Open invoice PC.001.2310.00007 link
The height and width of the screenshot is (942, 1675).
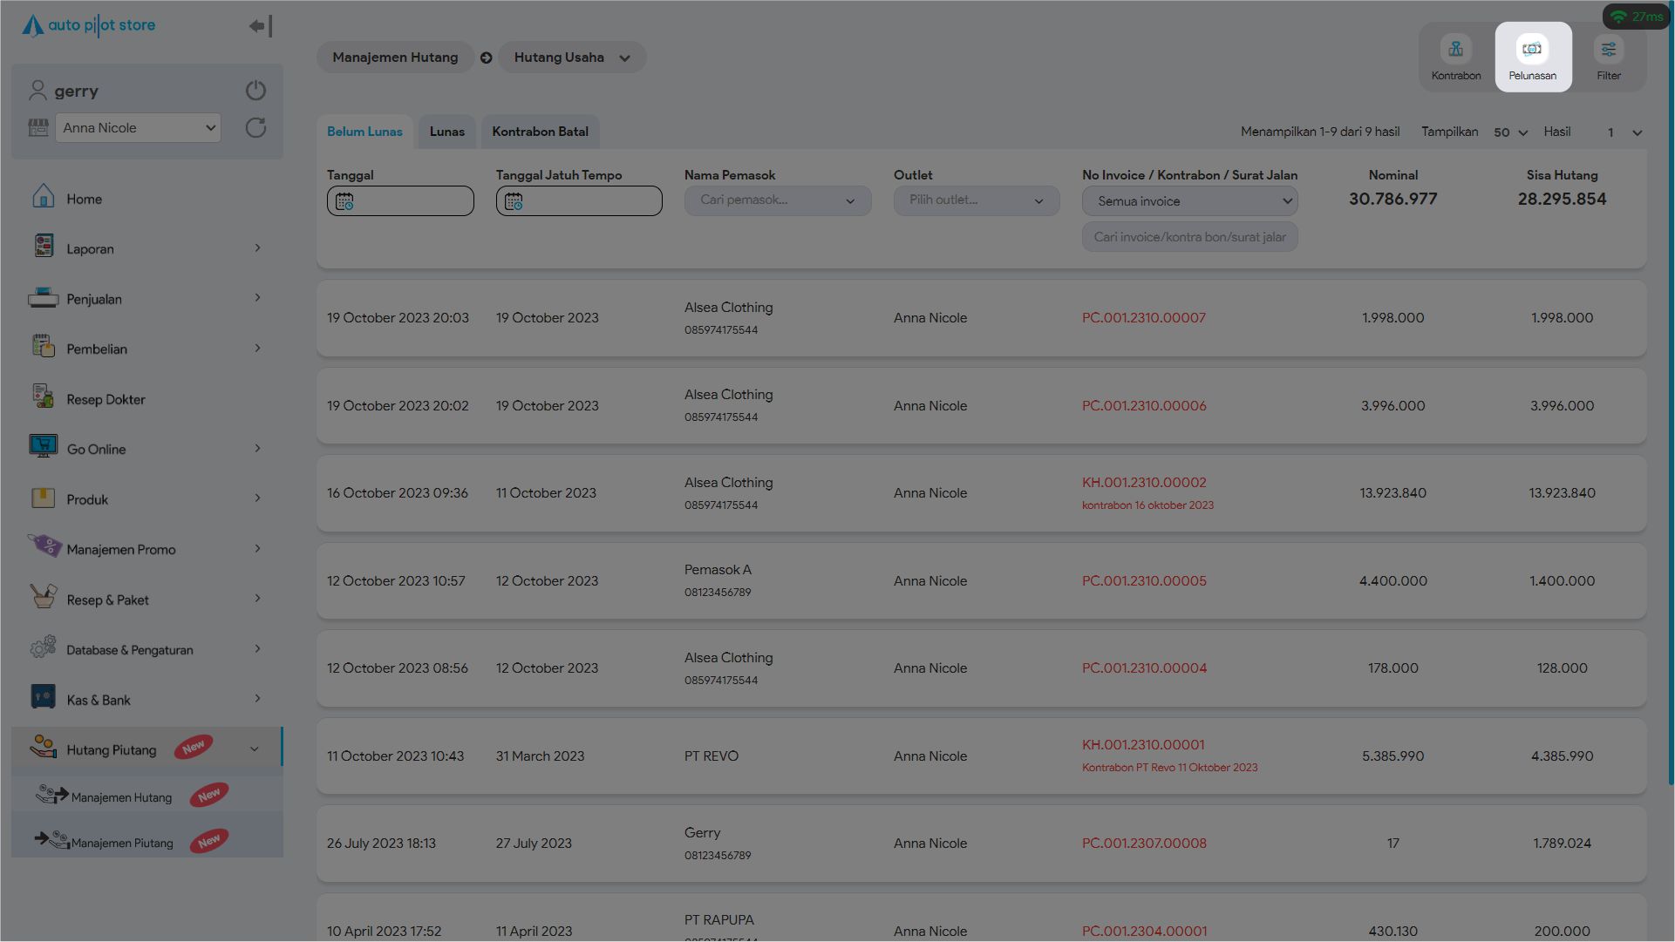[1143, 318]
